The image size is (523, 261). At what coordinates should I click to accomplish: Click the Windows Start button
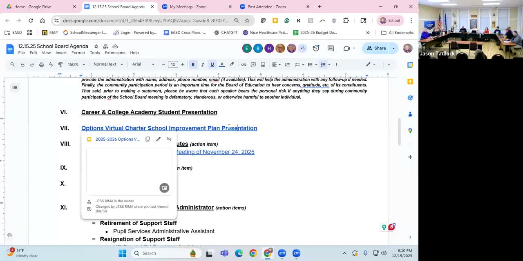point(122,253)
